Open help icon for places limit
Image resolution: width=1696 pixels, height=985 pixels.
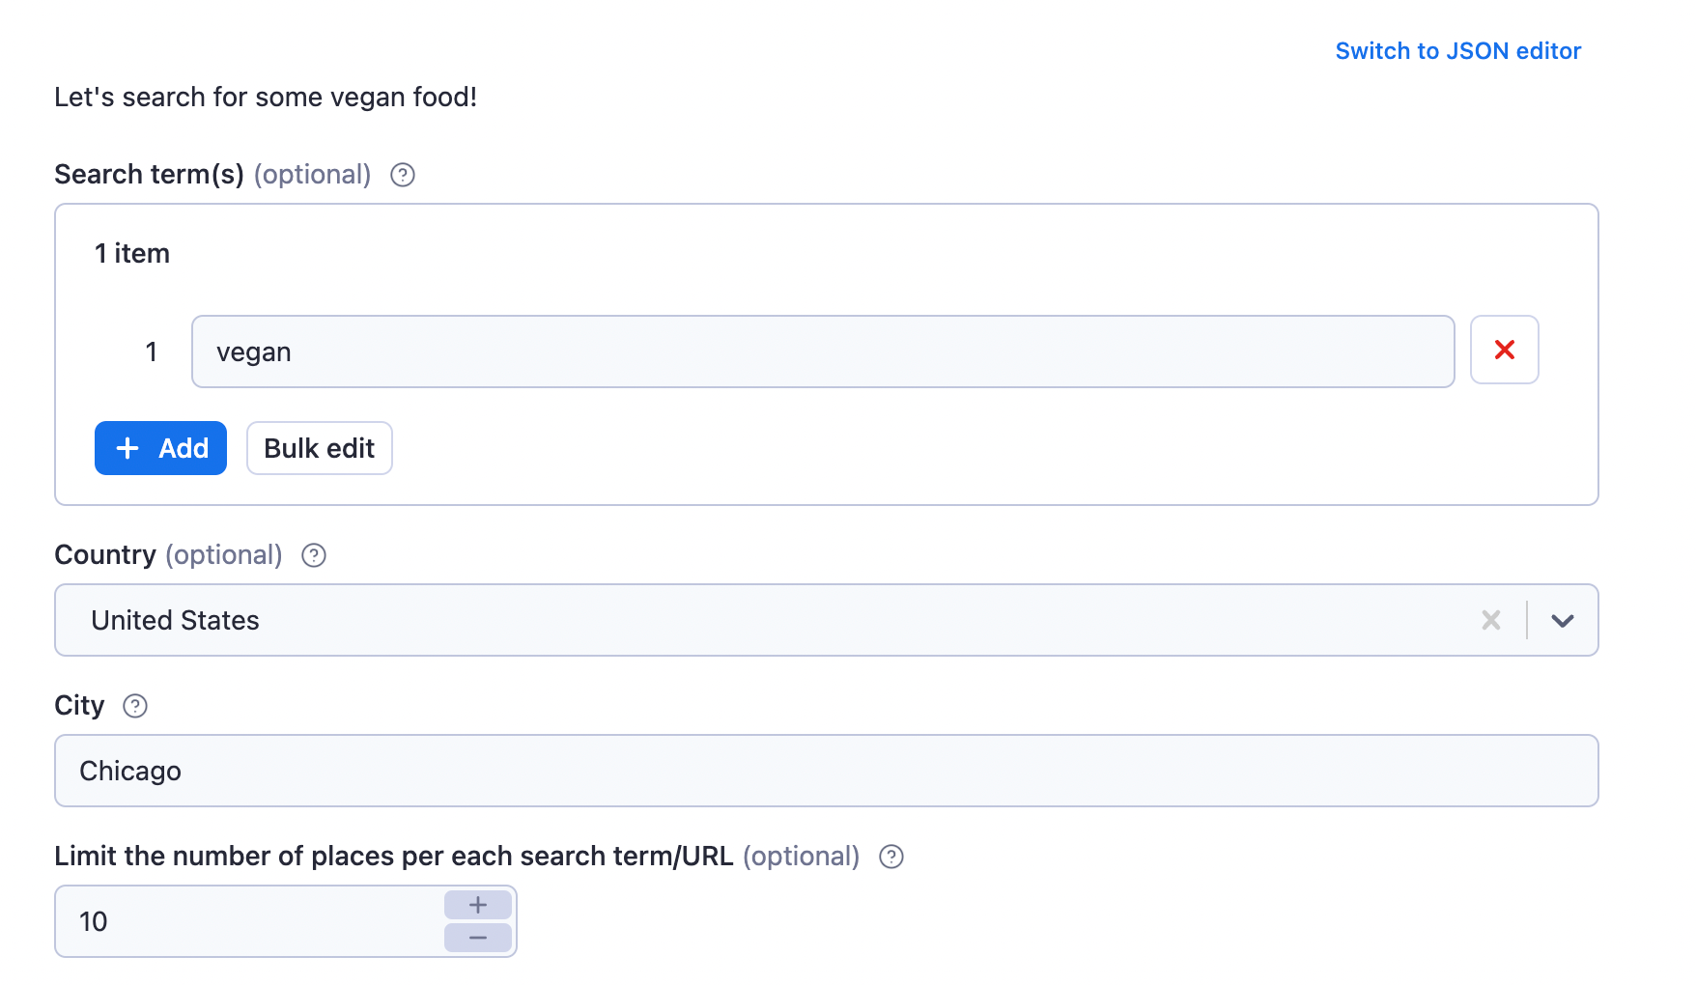coord(891,857)
